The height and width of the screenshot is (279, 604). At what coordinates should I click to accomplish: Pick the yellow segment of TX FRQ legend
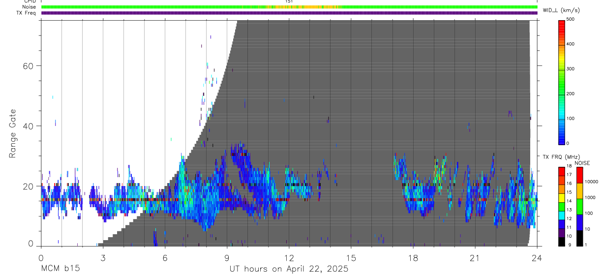(x=562, y=197)
